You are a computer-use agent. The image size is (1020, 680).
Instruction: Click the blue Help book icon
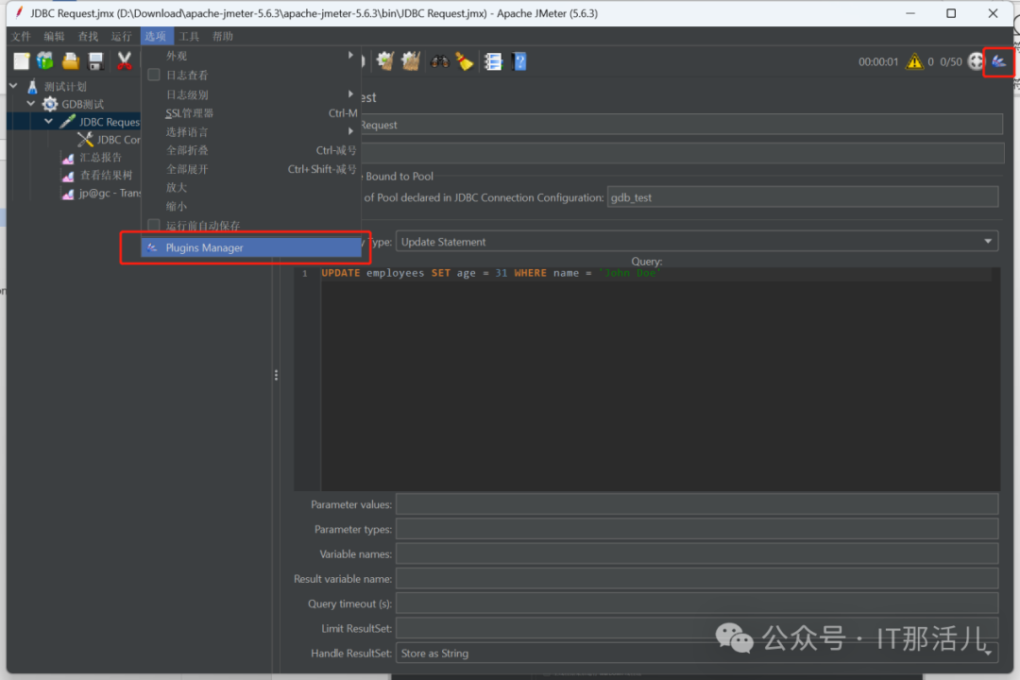pos(519,61)
